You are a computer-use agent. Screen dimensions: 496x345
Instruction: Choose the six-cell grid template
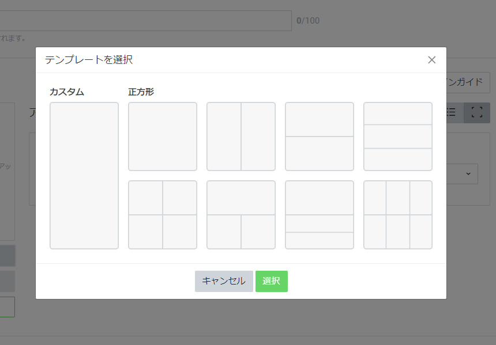click(398, 215)
